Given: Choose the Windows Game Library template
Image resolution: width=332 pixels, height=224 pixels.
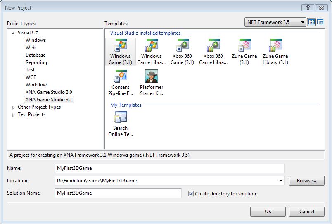Looking at the screenshot, I should (152, 52).
